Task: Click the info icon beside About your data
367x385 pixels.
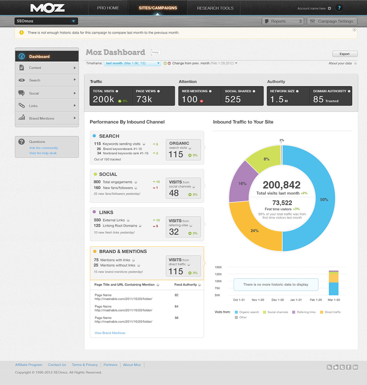Action: tap(356, 63)
